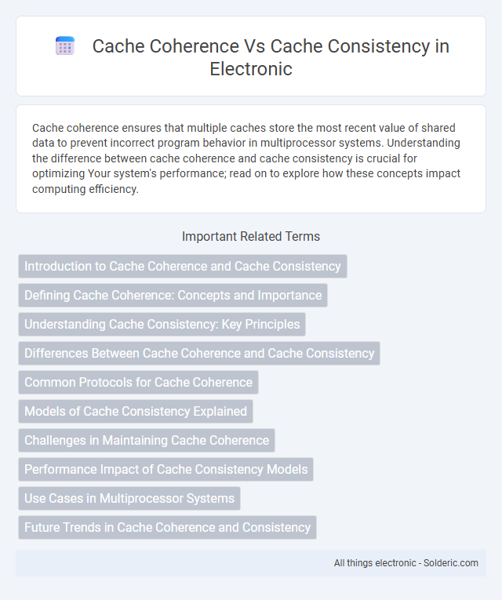Click the footer bar background
Viewport: 502px width, 600px height.
click(173, 563)
